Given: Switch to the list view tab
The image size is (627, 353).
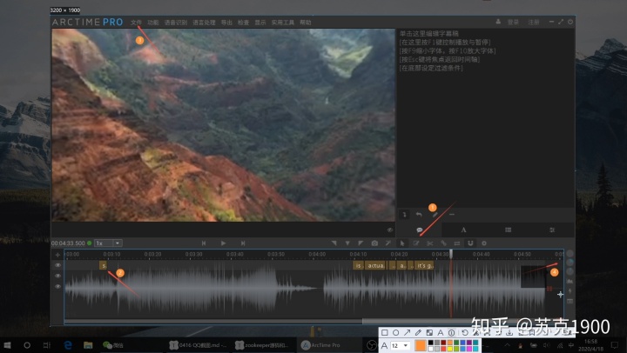Looking at the screenshot, I should pos(508,230).
